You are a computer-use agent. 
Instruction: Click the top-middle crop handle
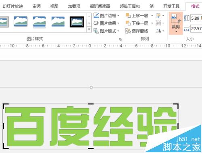[x=91, y=104]
